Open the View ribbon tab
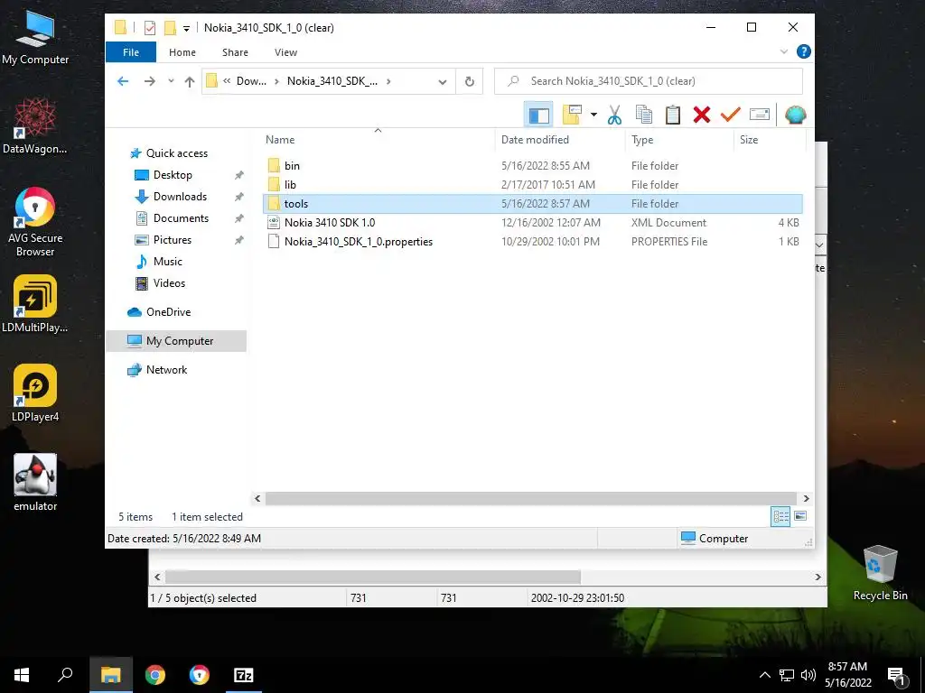Viewport: 925px width, 693px height. click(285, 52)
